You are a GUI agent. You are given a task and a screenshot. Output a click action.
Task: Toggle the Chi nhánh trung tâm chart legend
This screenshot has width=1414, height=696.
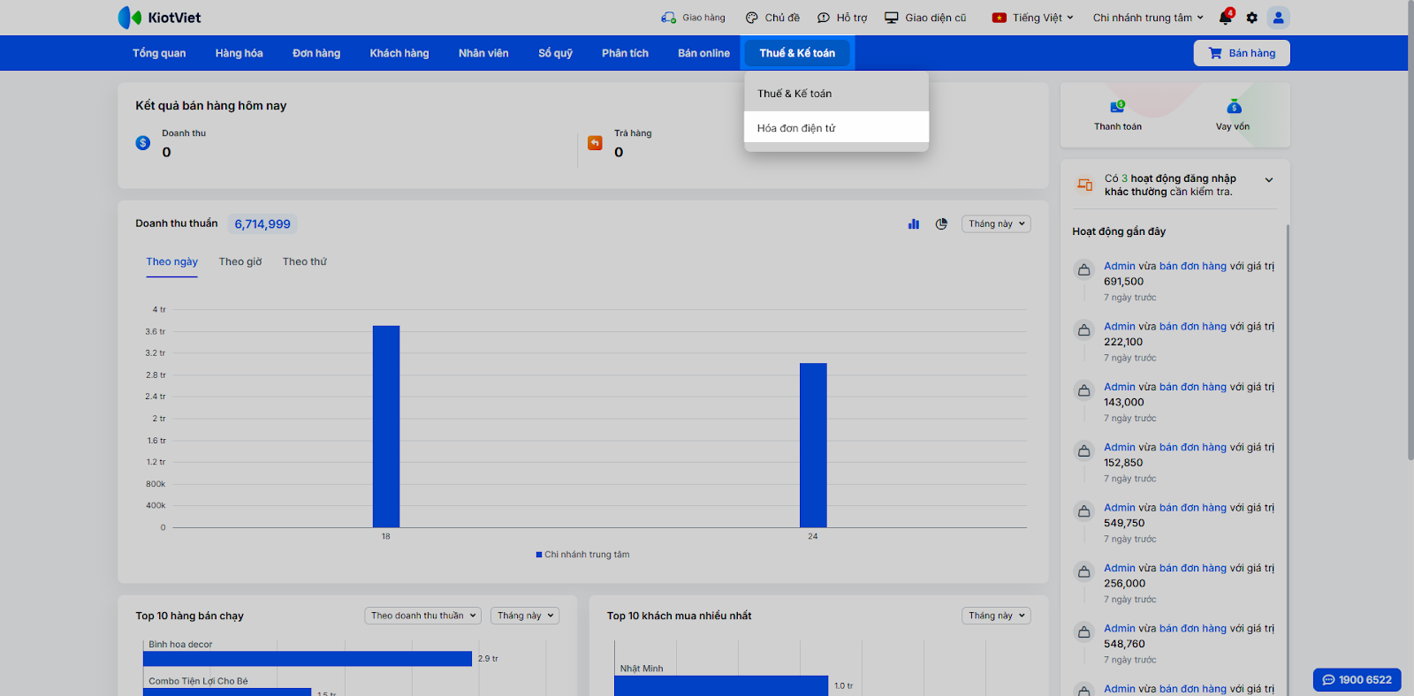[582, 555]
